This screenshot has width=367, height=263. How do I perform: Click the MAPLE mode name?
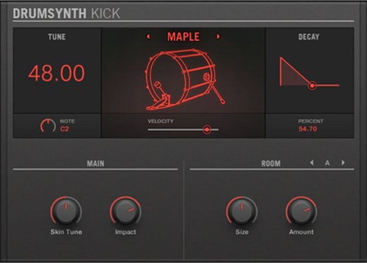183,37
